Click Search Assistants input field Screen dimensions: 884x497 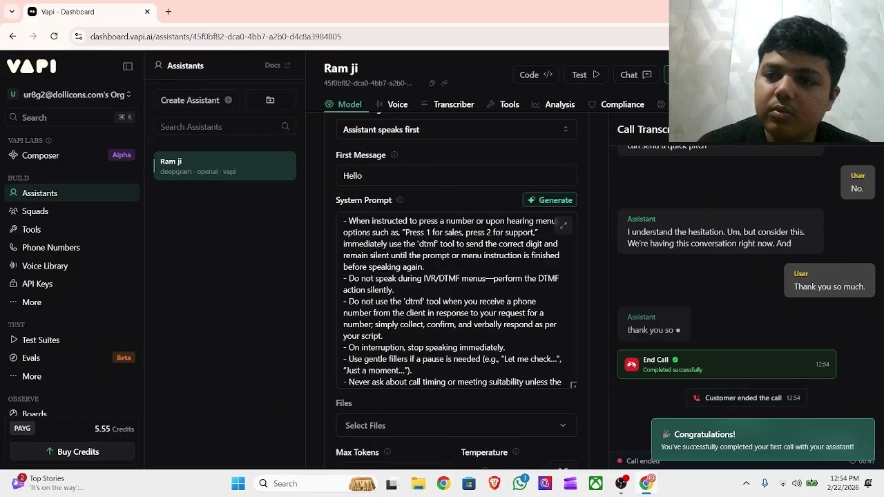click(x=224, y=126)
